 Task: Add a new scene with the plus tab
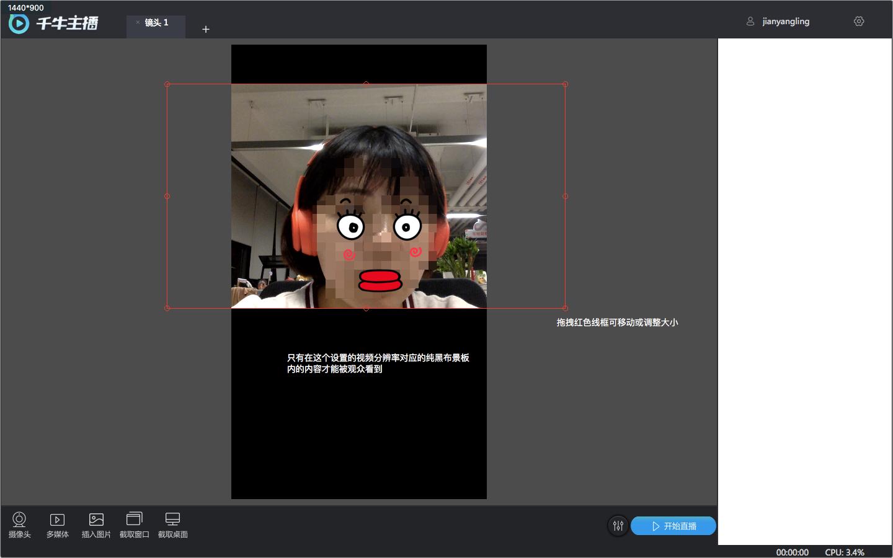click(205, 29)
